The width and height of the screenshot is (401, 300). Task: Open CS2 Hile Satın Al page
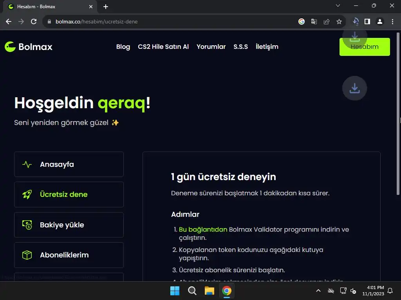point(163,47)
